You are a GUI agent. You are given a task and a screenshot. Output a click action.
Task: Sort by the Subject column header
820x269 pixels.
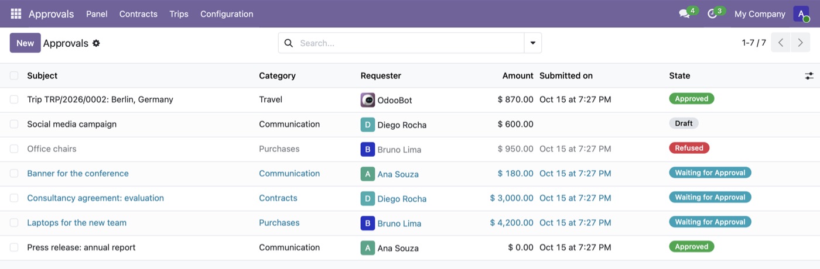pyautogui.click(x=42, y=75)
